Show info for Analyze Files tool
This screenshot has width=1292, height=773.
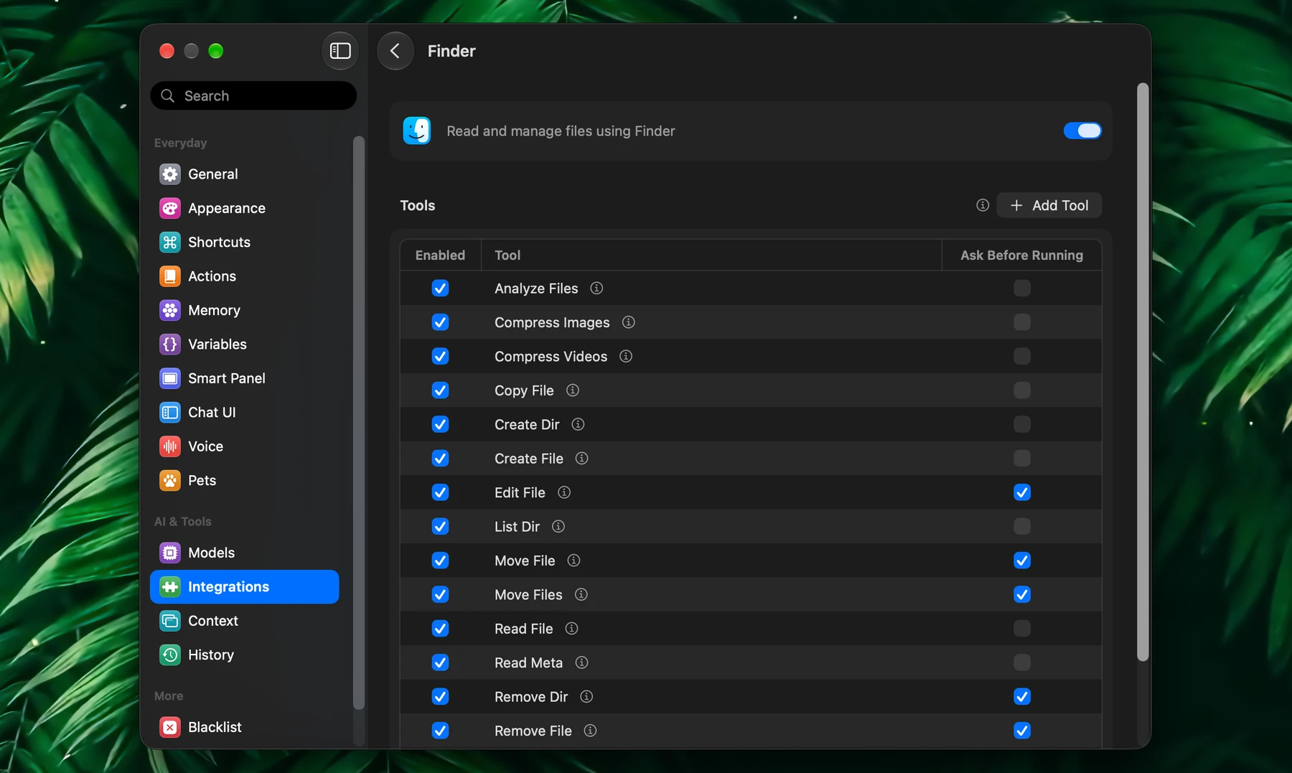click(596, 288)
